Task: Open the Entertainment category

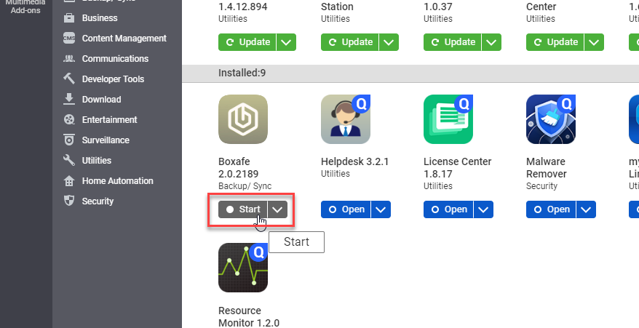Action: (x=109, y=119)
